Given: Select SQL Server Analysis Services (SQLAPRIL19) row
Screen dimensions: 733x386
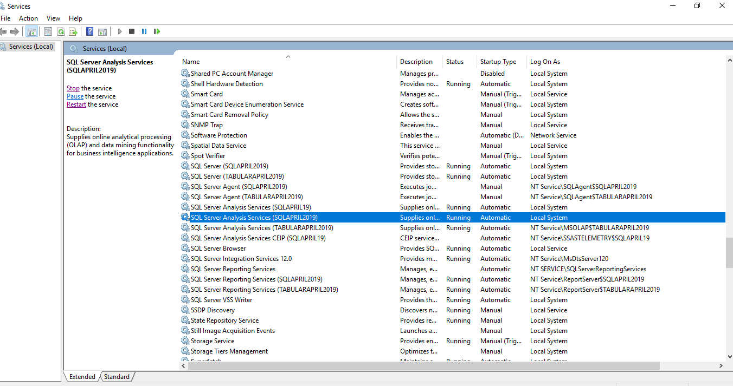Looking at the screenshot, I should (453, 207).
